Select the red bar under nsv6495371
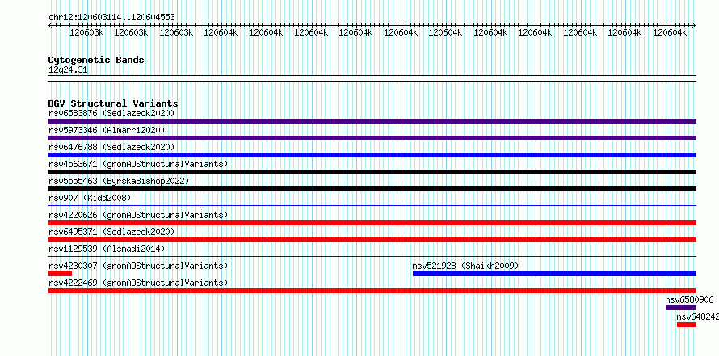Screen dimensions: 719x356 point(372,240)
